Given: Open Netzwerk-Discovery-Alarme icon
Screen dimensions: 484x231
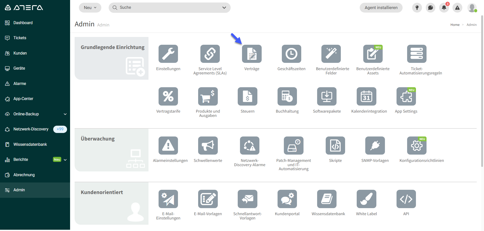Looking at the screenshot, I should coord(250,146).
